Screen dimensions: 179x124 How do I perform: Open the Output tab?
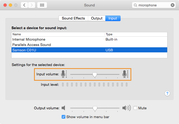pos(97,18)
